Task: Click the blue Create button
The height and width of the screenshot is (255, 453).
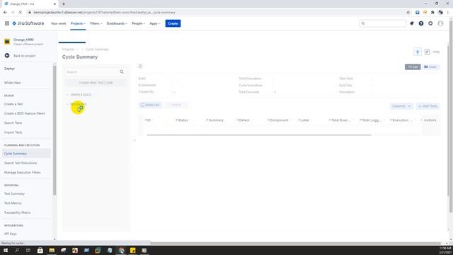Action: (x=173, y=23)
